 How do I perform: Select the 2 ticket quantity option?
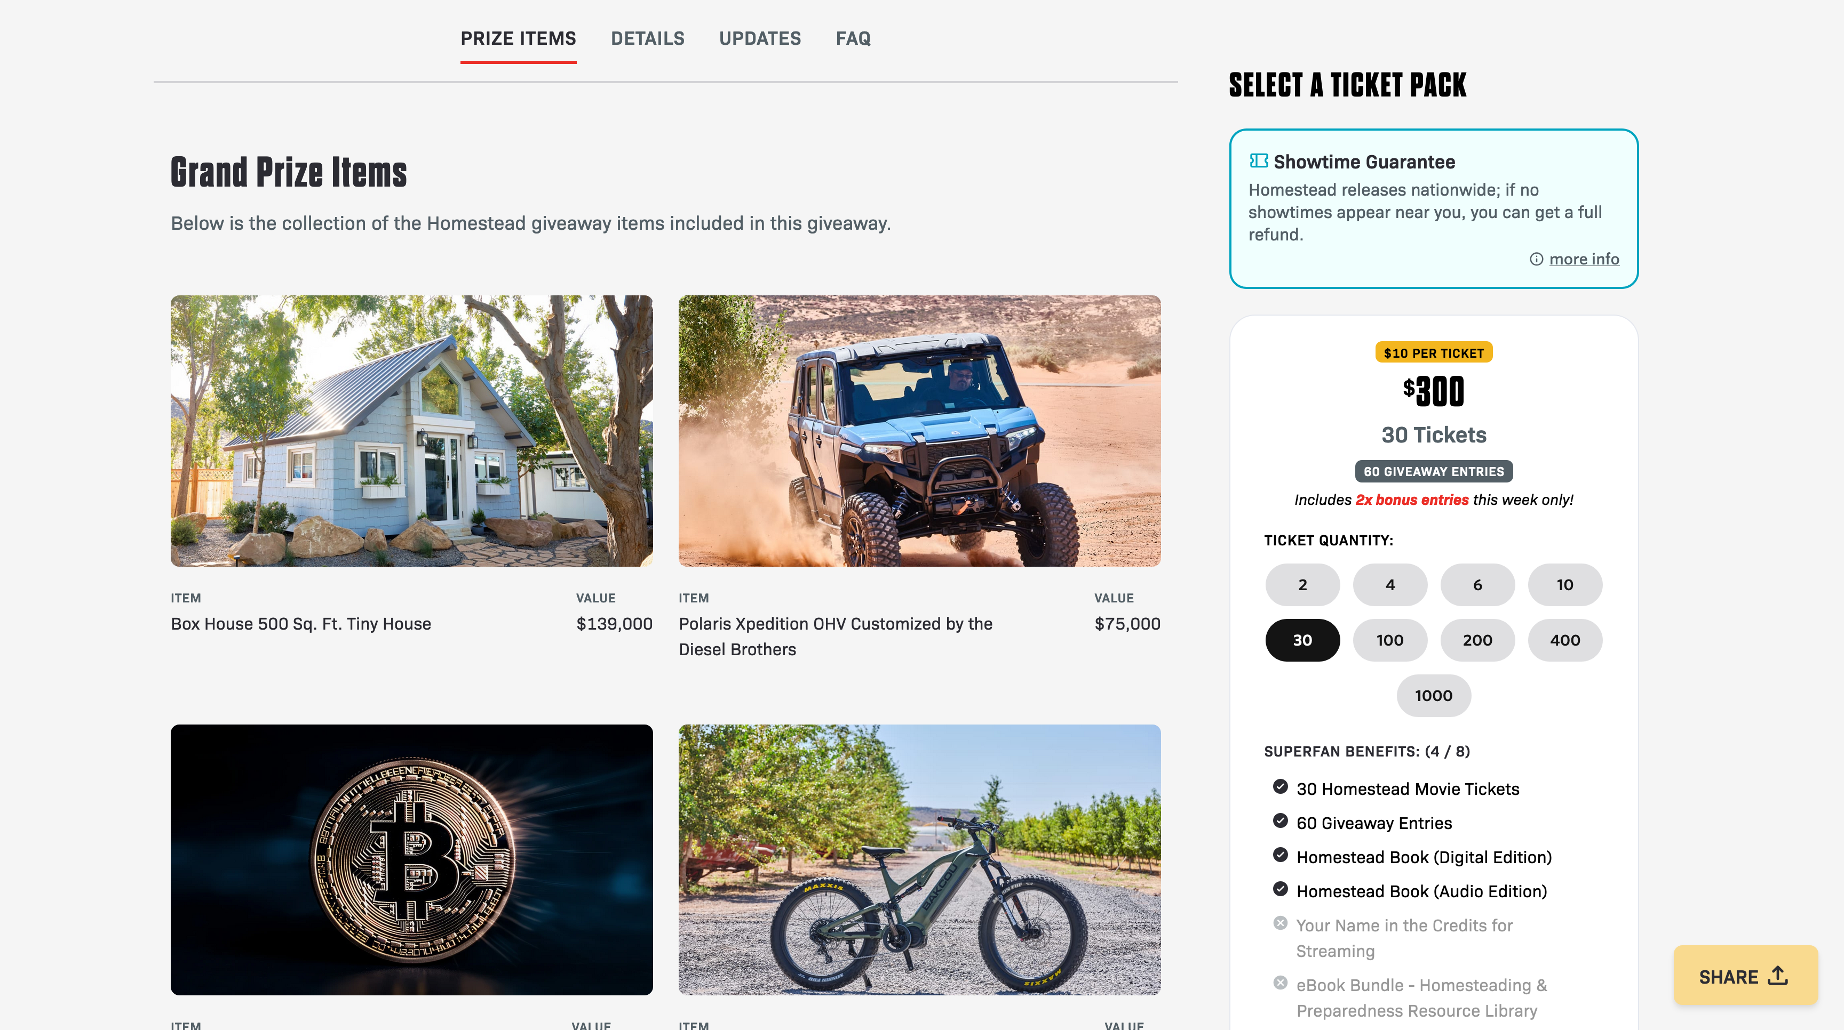[x=1303, y=585]
